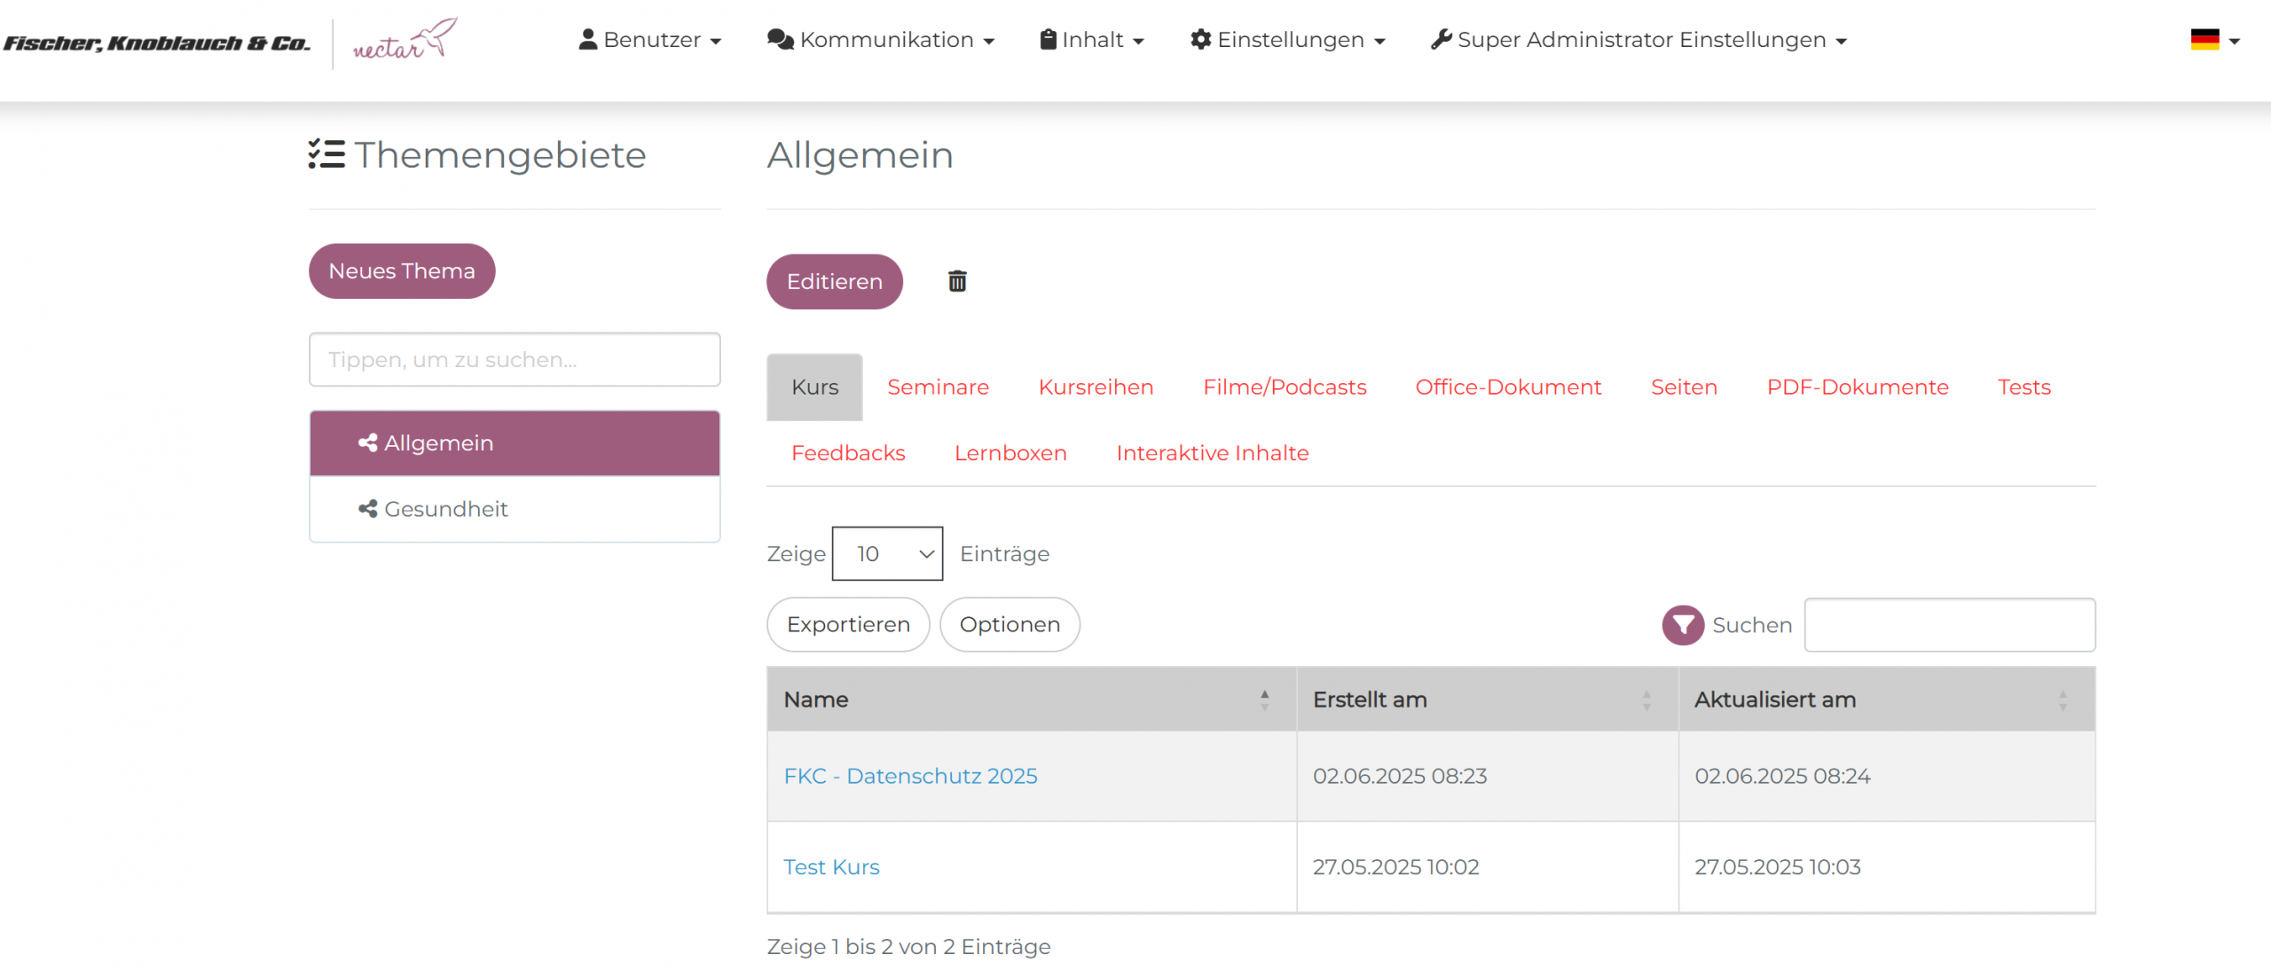Click the Exportieren button
2271x970 pixels.
pos(847,624)
